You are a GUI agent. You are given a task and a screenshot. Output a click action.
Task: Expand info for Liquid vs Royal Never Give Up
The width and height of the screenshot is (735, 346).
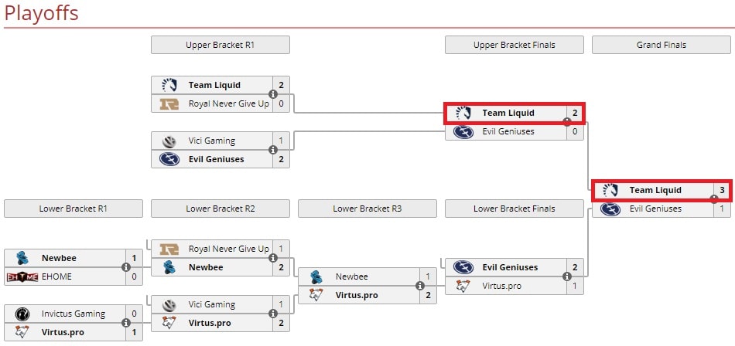[273, 94]
